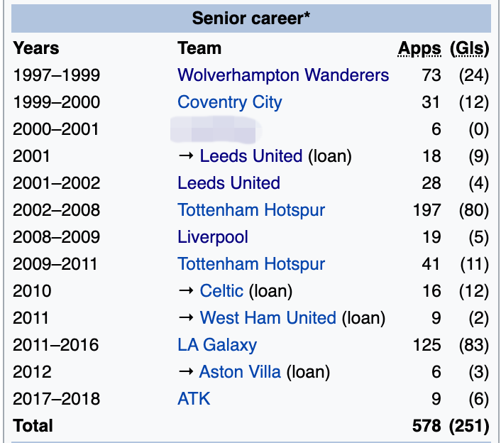
Task: Click the ATK team link
Action: click(x=194, y=399)
